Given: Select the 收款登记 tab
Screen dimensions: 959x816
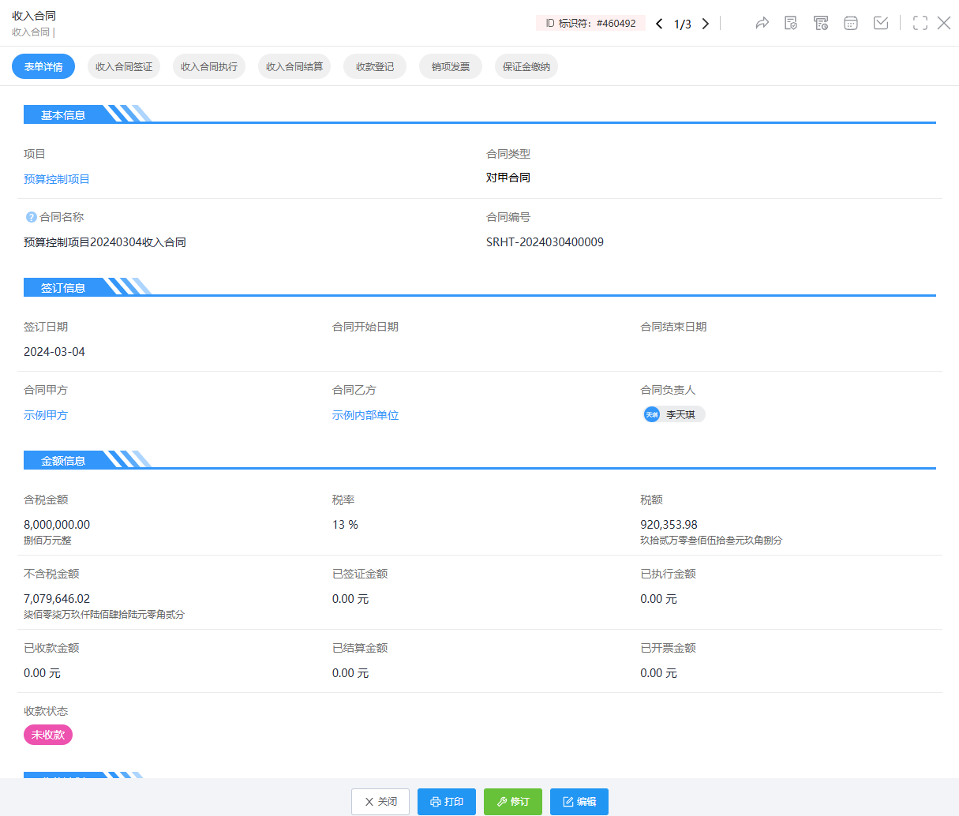Looking at the screenshot, I should 375,67.
